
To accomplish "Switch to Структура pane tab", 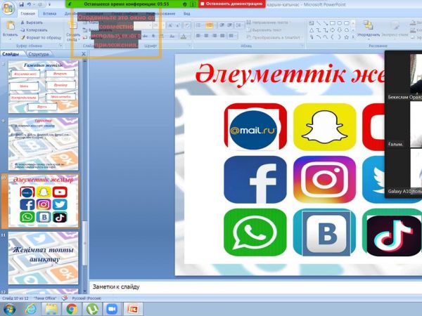I will tap(39, 53).
